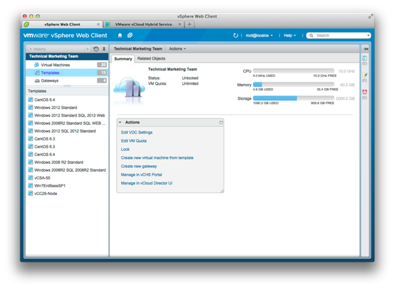Click the CPU usage bar
Viewport: 394px width, 289px height.
point(294,71)
